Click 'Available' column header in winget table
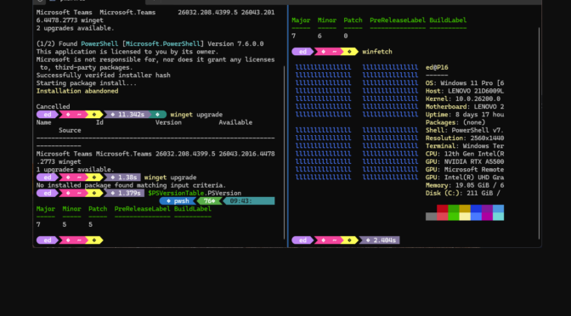 click(235, 122)
